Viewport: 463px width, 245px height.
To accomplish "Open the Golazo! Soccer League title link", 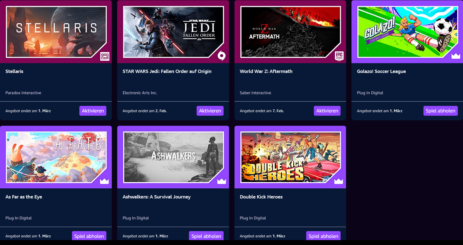I will pyautogui.click(x=381, y=71).
